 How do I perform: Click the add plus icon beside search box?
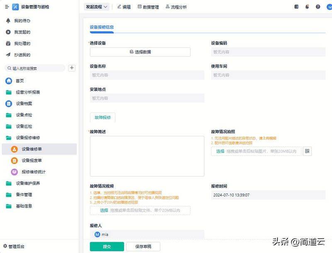tap(72, 68)
